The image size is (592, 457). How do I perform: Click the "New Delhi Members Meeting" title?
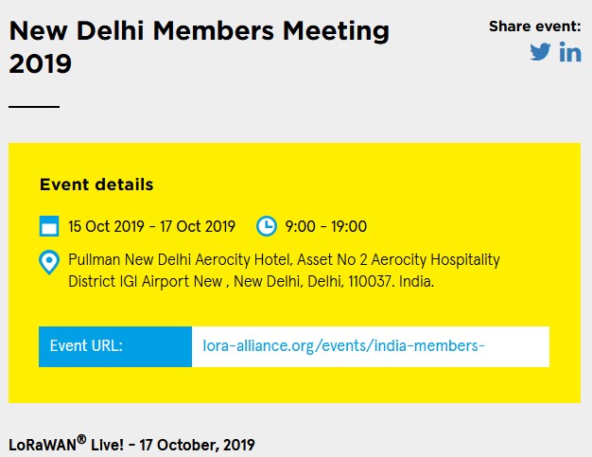click(199, 30)
